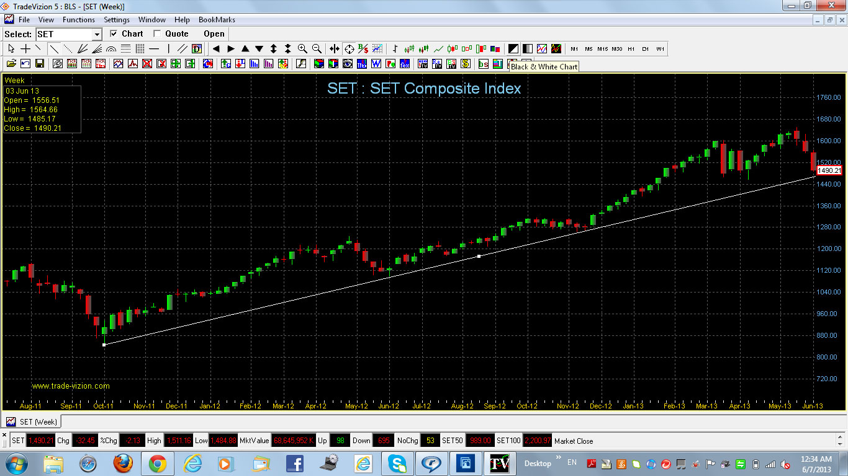The image size is (848, 476).
Task: Click the left arrow chart navigation button
Action: point(216,48)
